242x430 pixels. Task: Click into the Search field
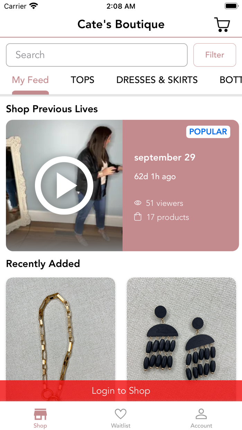tap(97, 55)
